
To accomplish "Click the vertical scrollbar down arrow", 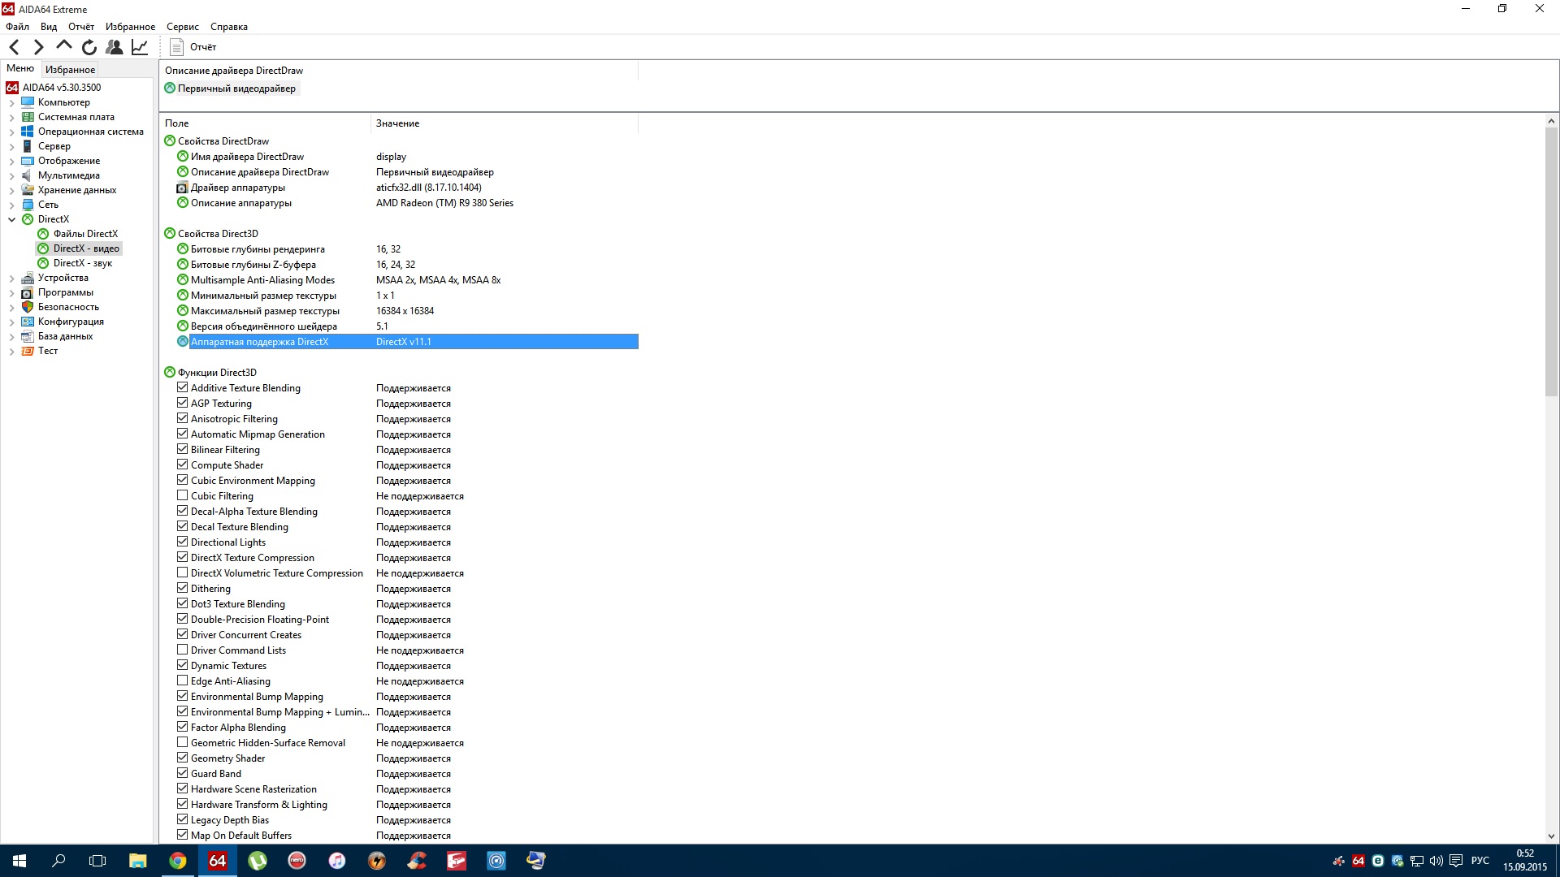I will (x=1551, y=836).
